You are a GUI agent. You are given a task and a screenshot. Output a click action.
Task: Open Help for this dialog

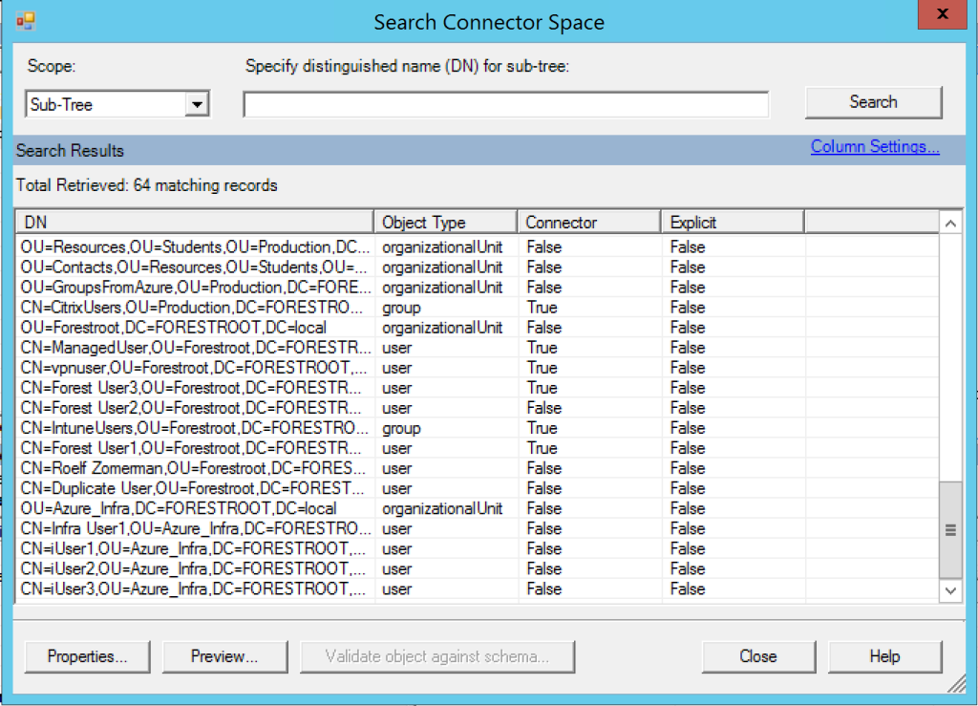click(884, 656)
